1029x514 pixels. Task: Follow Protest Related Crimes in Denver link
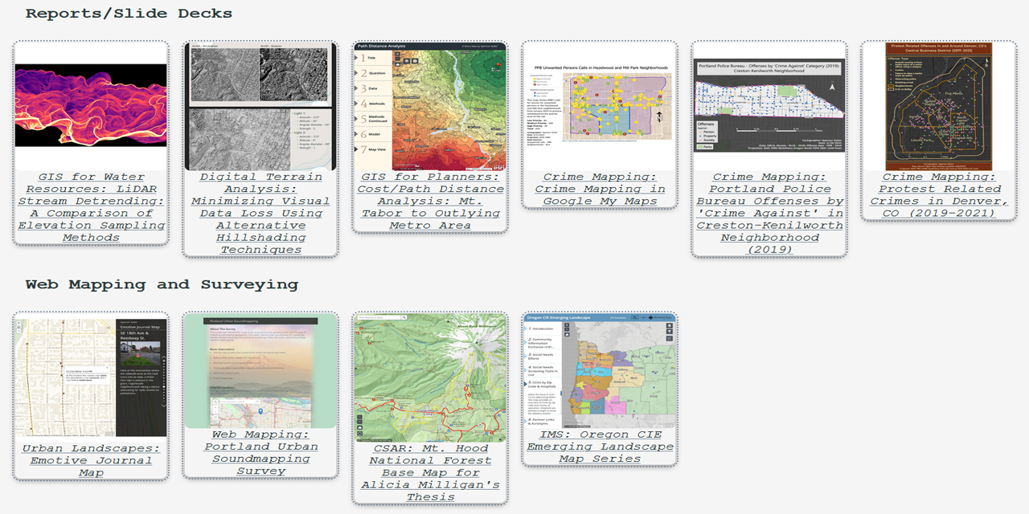click(939, 195)
